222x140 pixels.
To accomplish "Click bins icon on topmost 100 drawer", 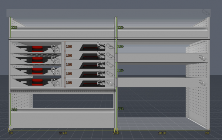I will (101, 46).
